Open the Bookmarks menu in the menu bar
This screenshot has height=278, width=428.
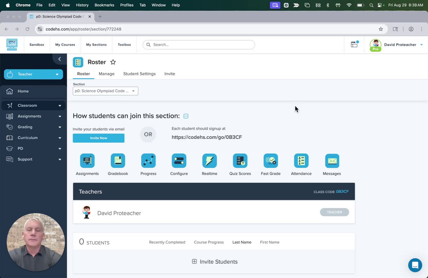(104, 5)
